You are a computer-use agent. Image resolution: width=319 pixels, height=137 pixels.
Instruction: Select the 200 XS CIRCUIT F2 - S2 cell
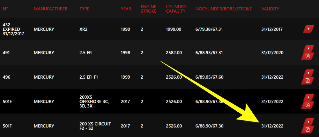[x=95, y=126]
